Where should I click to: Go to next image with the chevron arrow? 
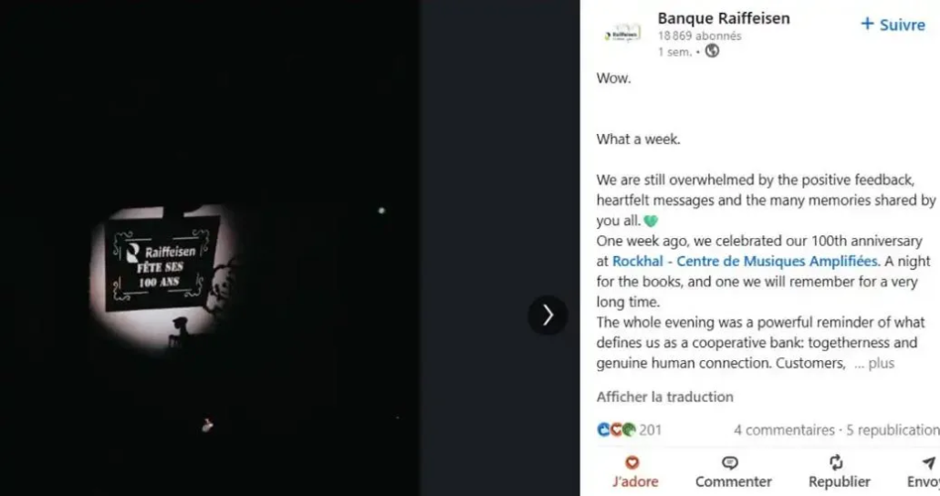[x=548, y=315]
